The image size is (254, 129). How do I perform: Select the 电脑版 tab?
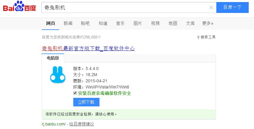click(x=53, y=58)
